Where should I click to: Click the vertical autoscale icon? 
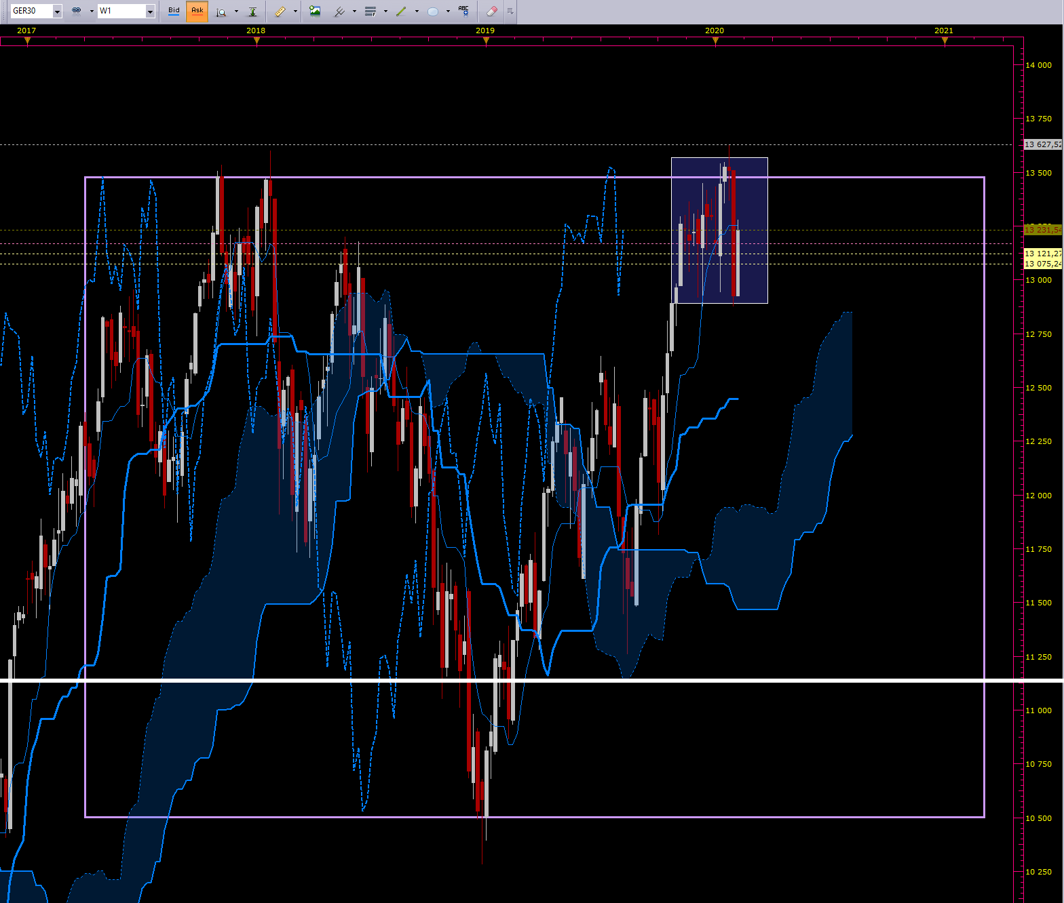tap(252, 12)
